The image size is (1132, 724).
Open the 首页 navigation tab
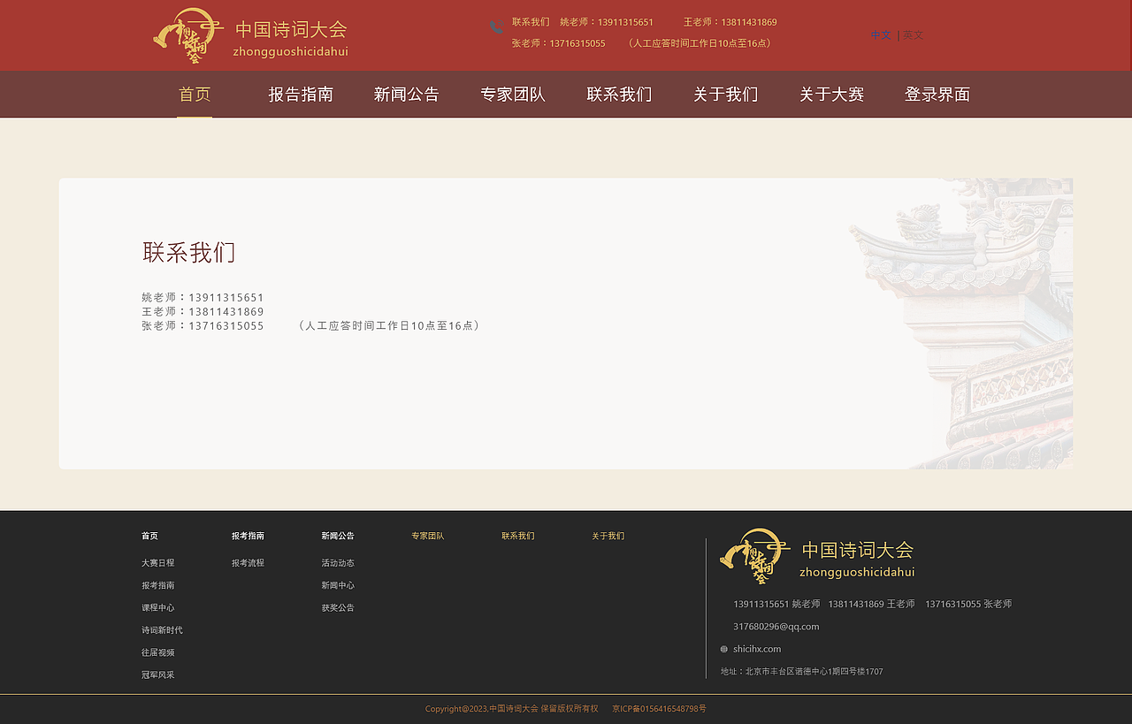point(194,94)
